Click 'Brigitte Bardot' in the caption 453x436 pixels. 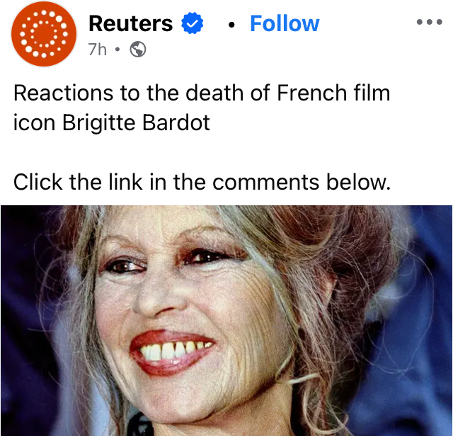pos(136,122)
